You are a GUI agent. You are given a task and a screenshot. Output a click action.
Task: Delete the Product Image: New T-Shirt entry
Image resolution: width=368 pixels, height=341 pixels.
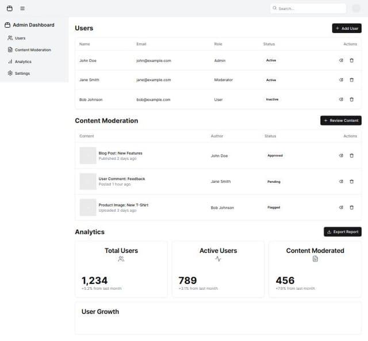point(351,208)
